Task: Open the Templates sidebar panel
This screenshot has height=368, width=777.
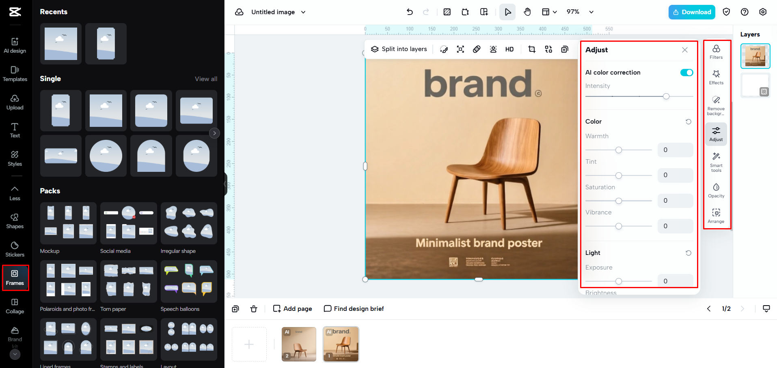Action: [15, 74]
